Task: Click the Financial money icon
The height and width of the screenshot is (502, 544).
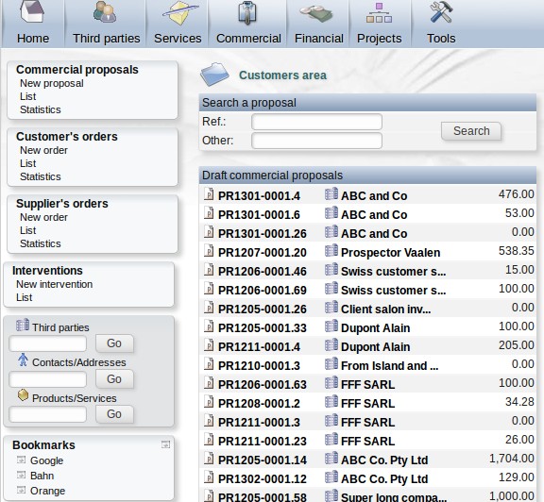Action: pos(316,13)
